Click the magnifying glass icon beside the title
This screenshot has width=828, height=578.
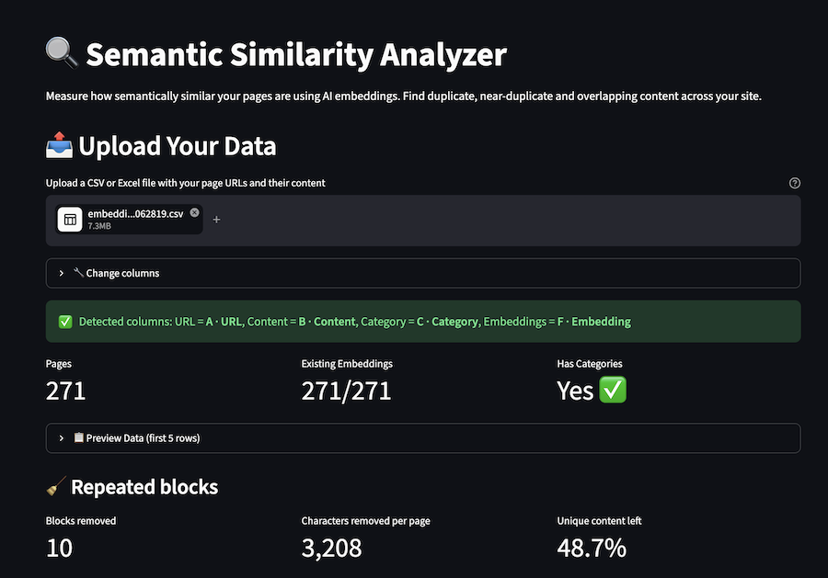62,53
